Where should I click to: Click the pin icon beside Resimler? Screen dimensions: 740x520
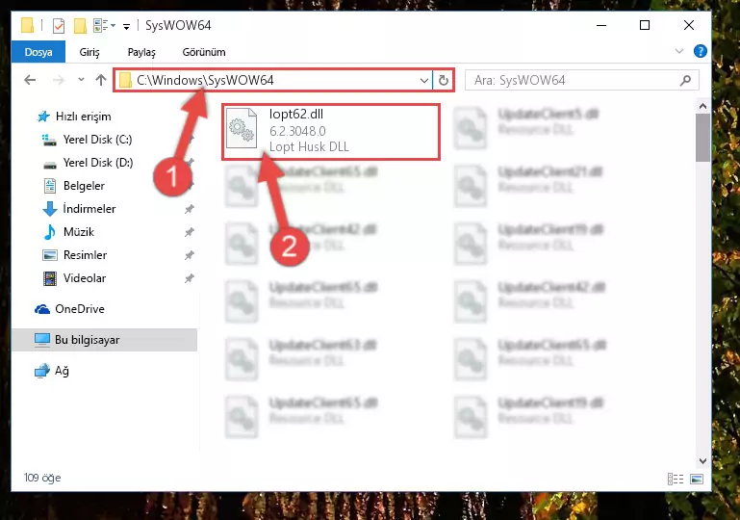click(x=190, y=255)
